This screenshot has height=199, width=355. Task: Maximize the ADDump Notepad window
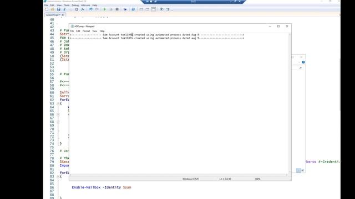tap(278, 26)
